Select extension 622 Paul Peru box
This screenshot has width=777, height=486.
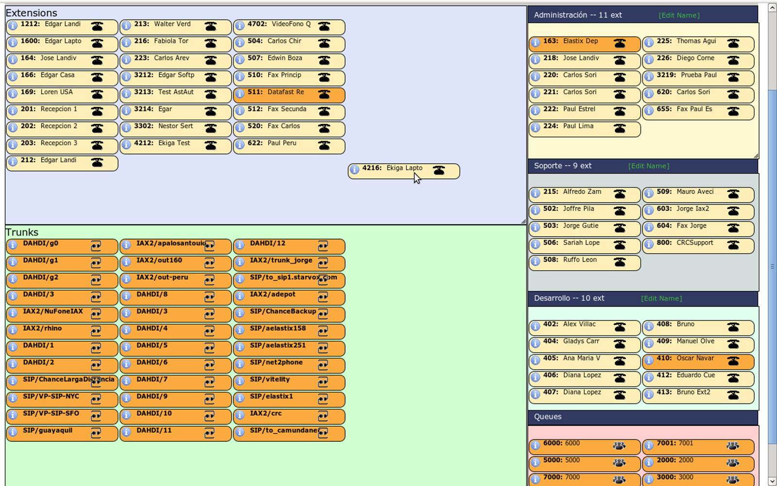pyautogui.click(x=289, y=146)
